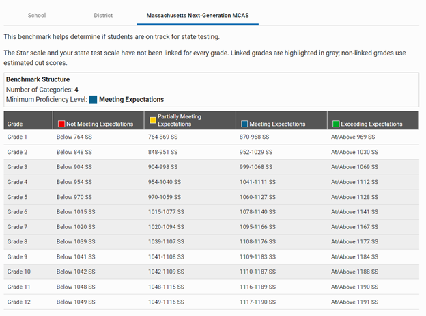
Task: Click cell 'Below 1015 SS'
Action: point(76,212)
